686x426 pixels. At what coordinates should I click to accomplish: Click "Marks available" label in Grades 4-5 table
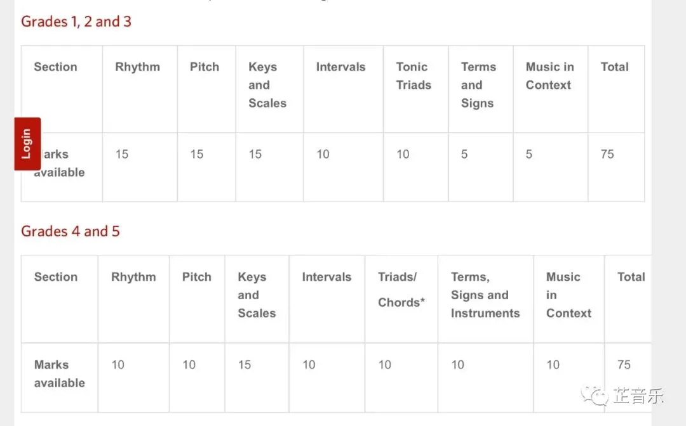coord(59,373)
